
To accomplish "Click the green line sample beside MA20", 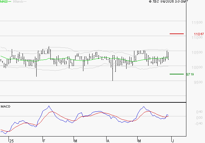I will 10,2.
